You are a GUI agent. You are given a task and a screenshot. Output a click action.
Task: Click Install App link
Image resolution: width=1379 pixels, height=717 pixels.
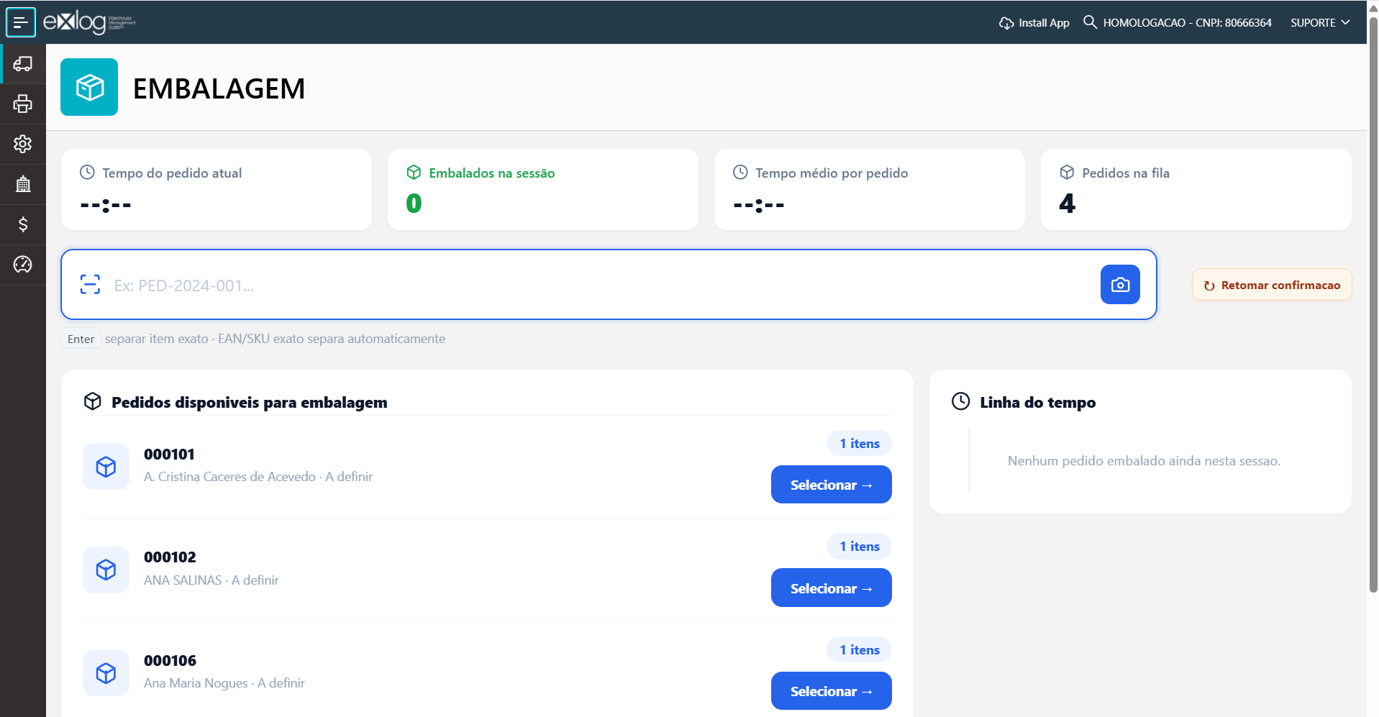[x=1034, y=23]
